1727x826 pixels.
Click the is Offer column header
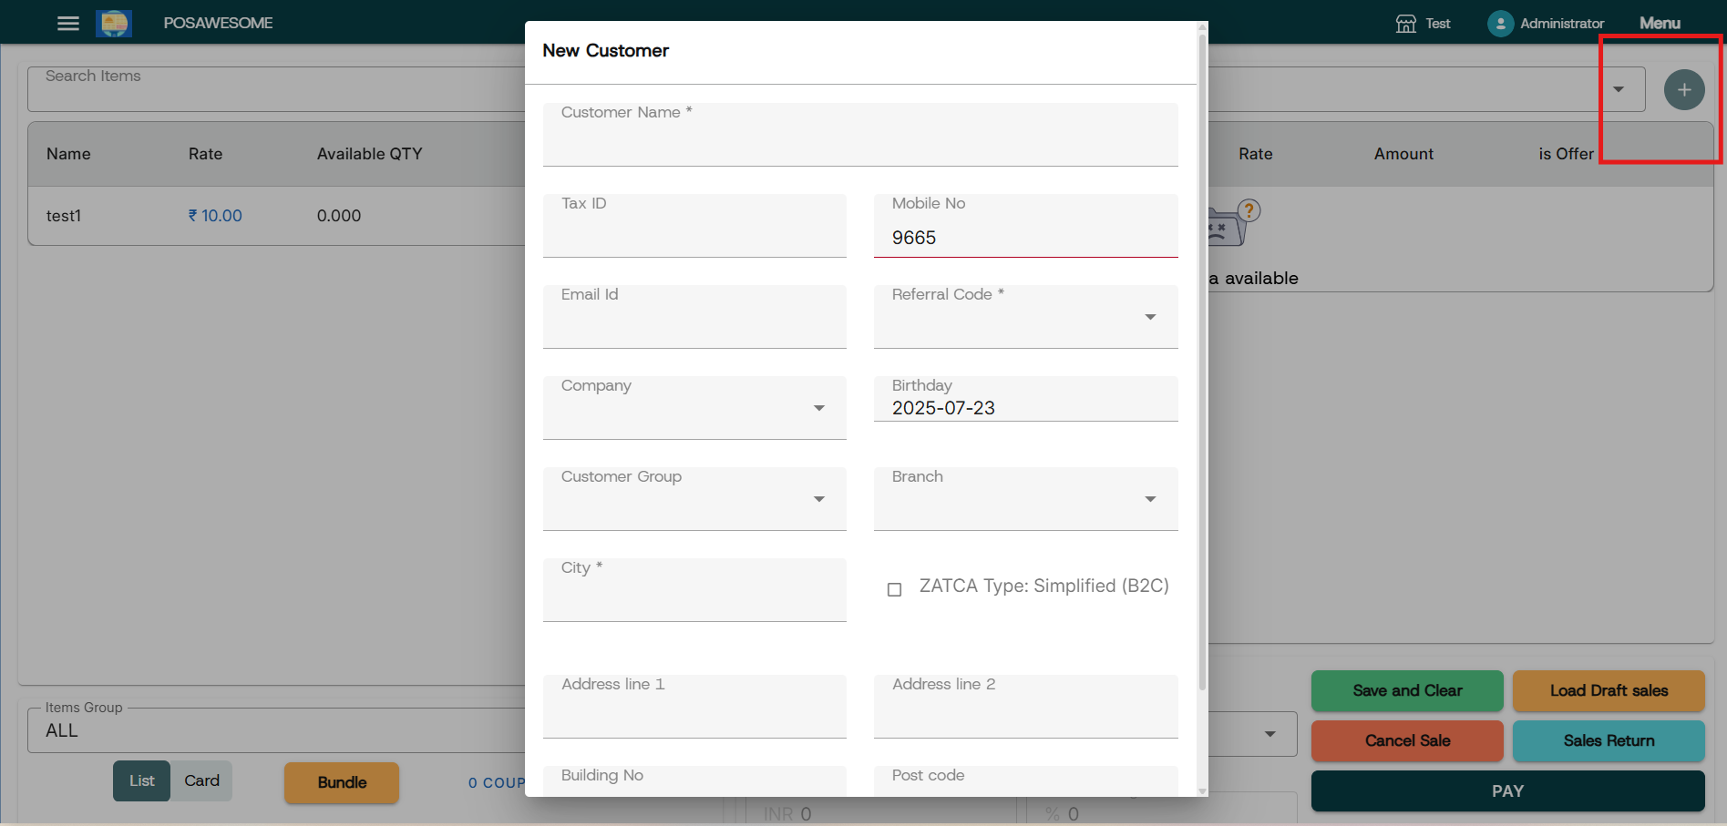click(x=1566, y=154)
